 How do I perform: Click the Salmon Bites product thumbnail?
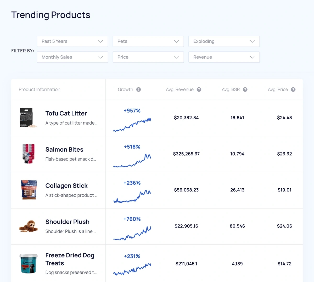click(x=28, y=154)
